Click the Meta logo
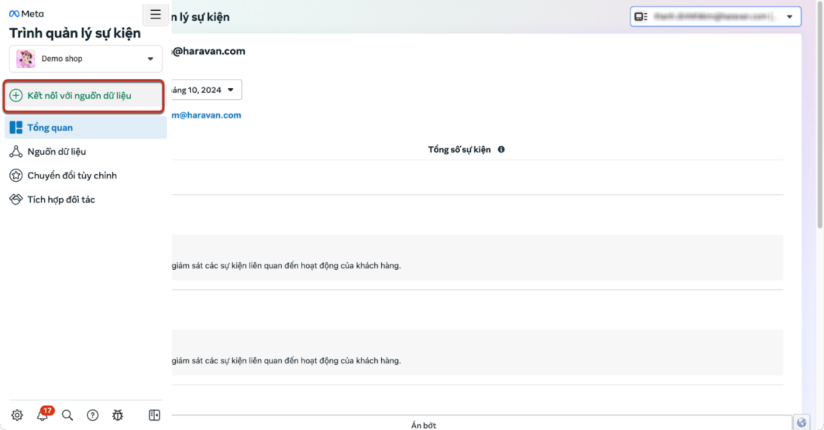 click(x=26, y=14)
